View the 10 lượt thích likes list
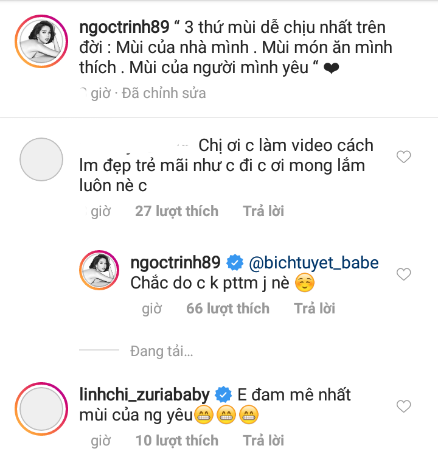 coord(176,440)
